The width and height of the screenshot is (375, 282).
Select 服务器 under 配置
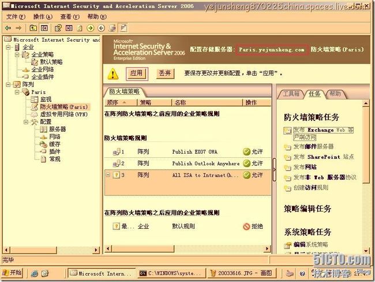pos(58,129)
